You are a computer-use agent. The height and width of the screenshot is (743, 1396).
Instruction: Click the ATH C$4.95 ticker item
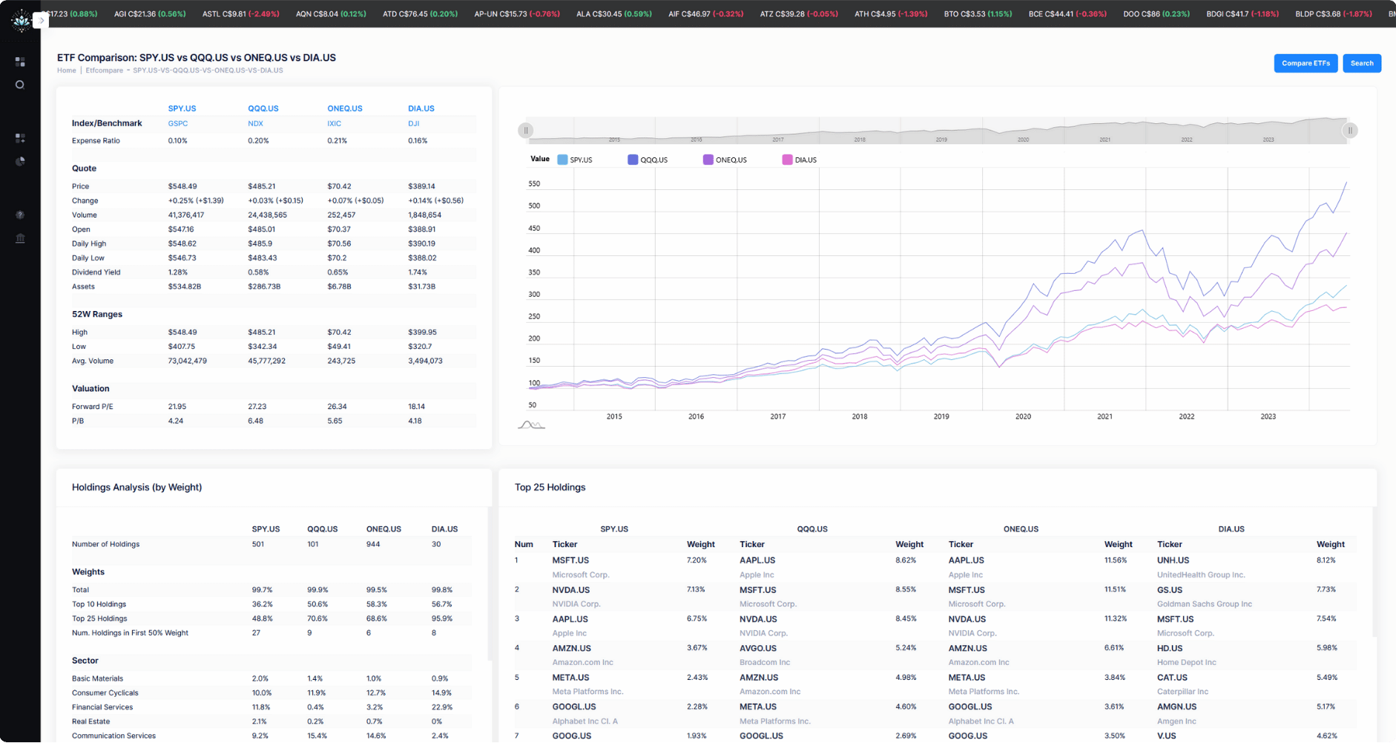[891, 14]
